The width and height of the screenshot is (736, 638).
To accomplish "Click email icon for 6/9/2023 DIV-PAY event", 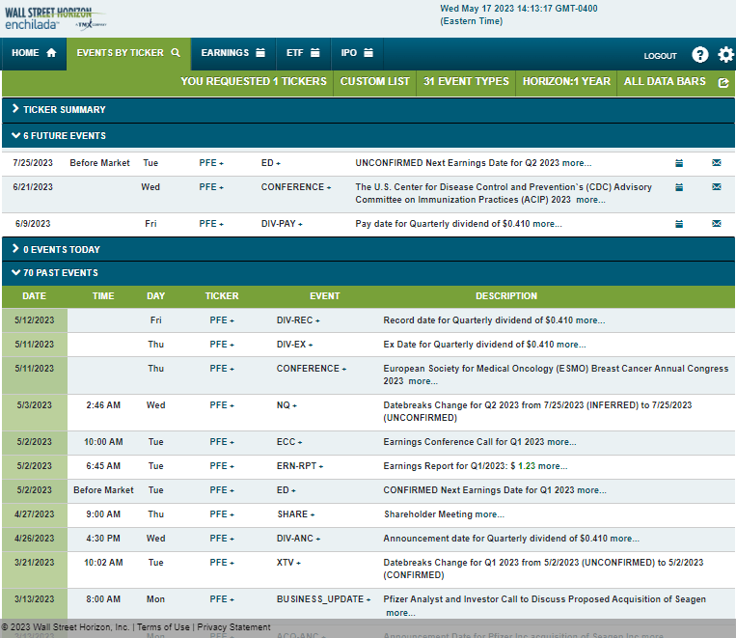I will (716, 224).
